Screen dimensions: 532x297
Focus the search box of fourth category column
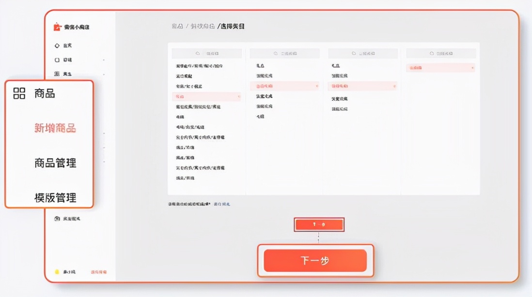441,54
